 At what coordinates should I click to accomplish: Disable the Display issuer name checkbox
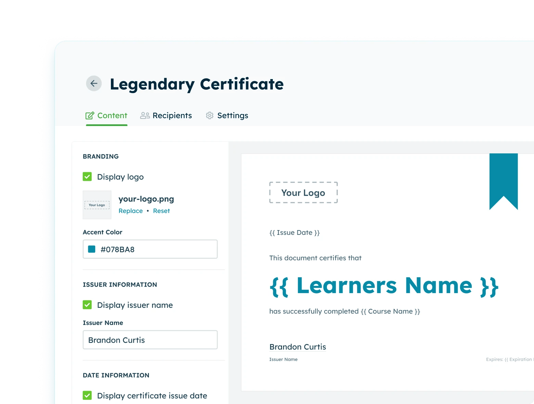[x=87, y=305]
